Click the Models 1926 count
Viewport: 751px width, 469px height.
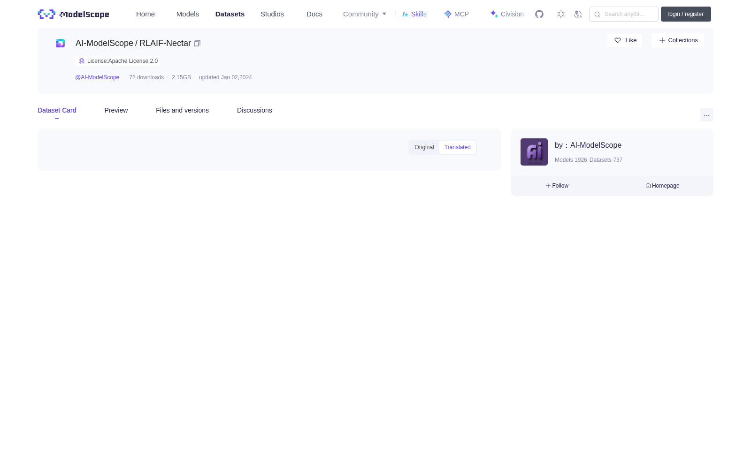click(x=571, y=160)
